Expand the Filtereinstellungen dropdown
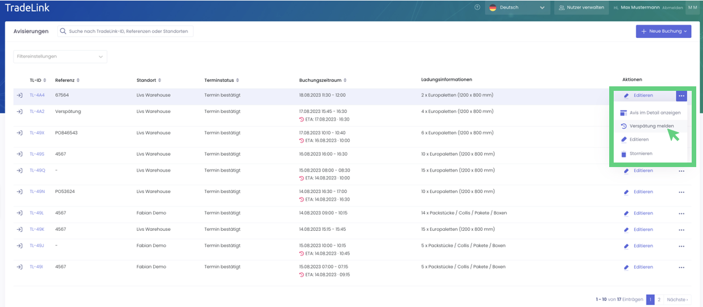Image resolution: width=703 pixels, height=307 pixels. click(60, 56)
